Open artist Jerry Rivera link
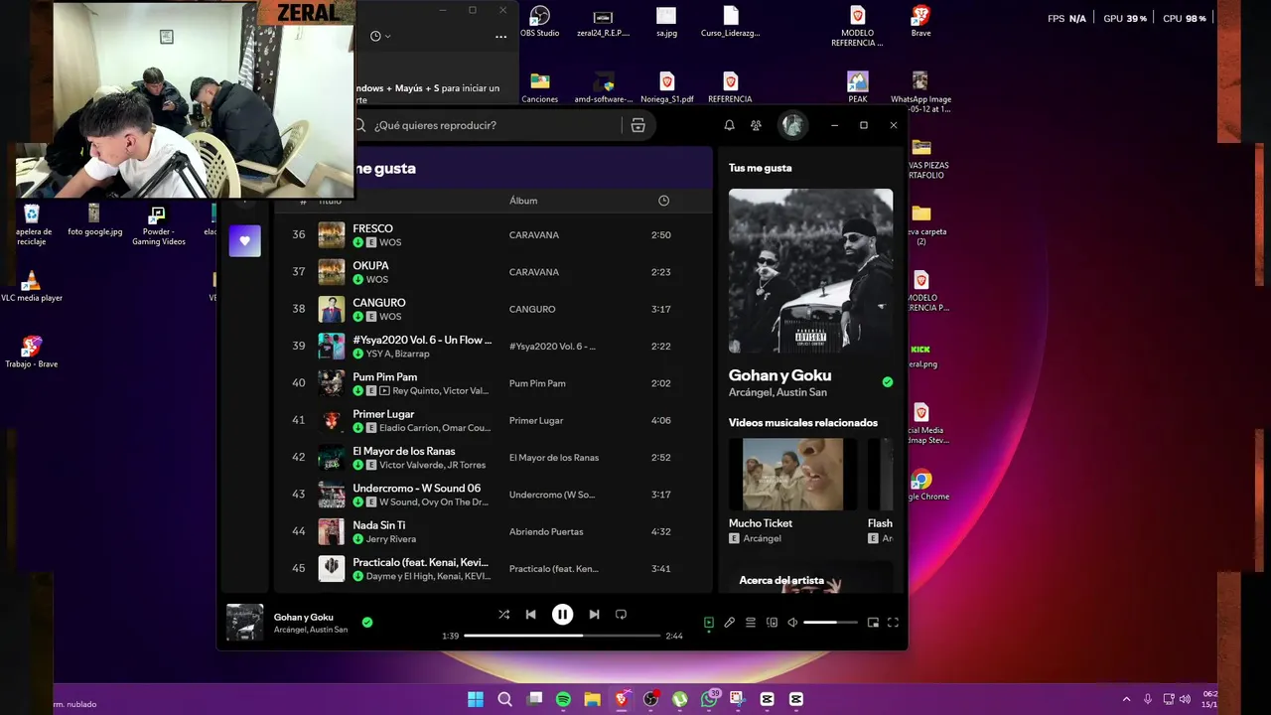Viewport: 1271px width, 715px height. [x=391, y=539]
